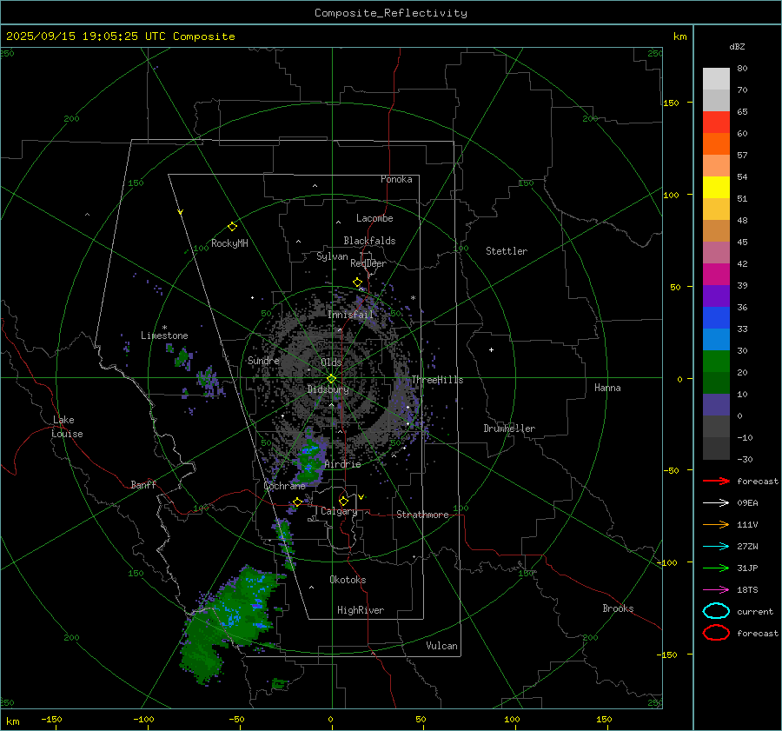
Task: Click the HighRiver city label
Action: pos(361,610)
